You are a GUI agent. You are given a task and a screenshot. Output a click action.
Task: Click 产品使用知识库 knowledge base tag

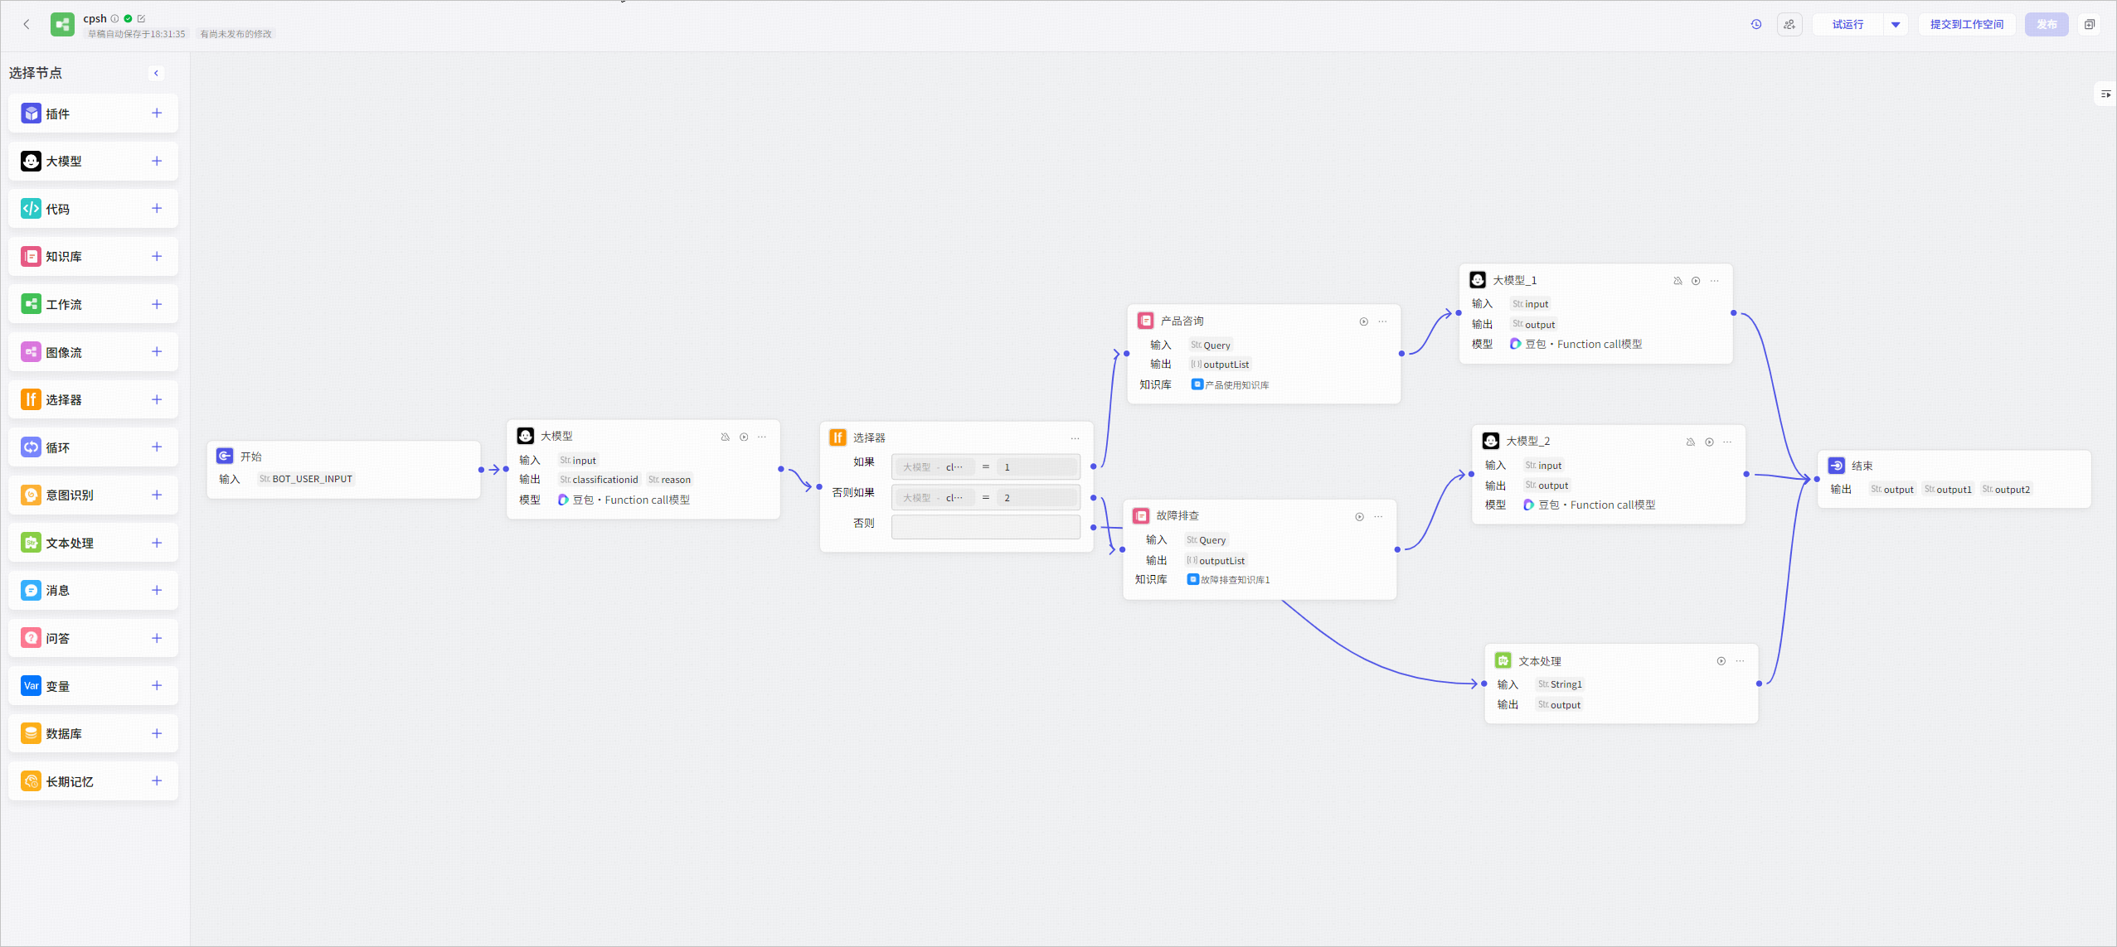click(x=1230, y=384)
